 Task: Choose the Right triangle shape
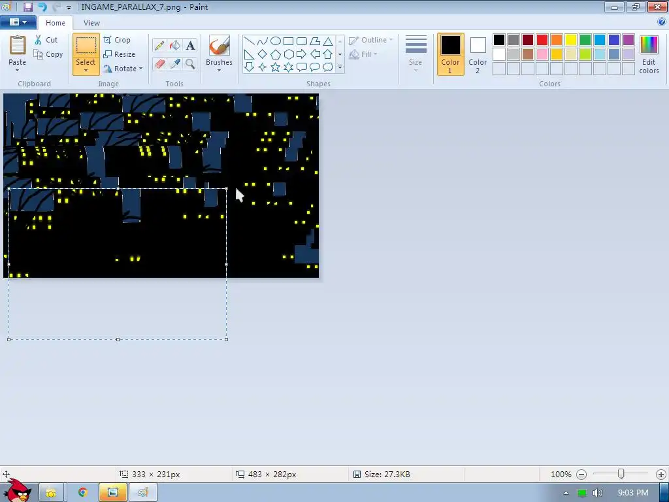(x=250, y=54)
